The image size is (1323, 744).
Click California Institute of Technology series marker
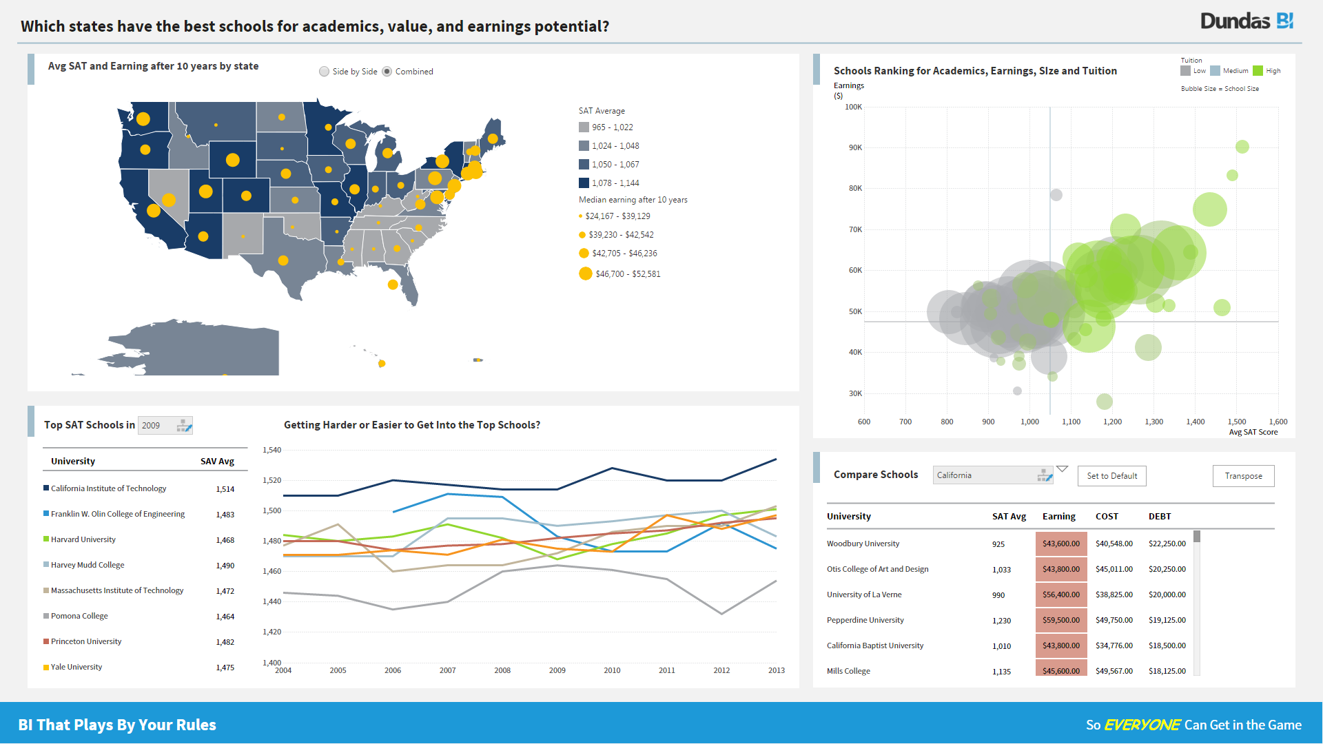click(46, 488)
